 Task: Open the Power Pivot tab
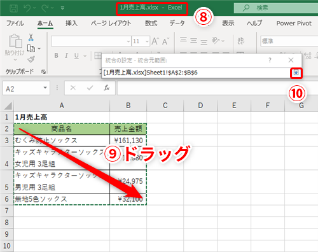pos(294,23)
